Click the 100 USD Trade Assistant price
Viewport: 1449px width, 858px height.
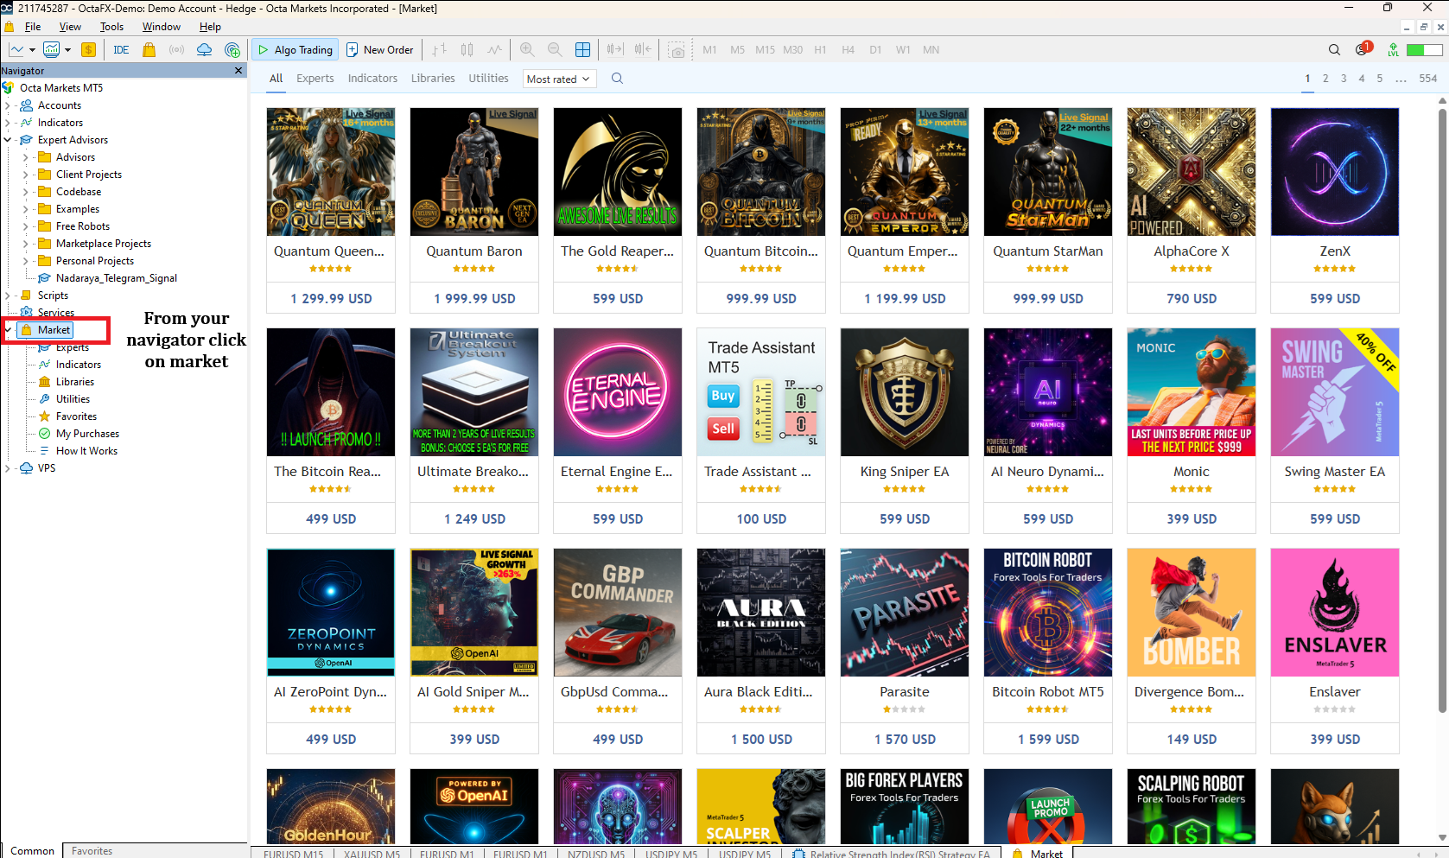tap(761, 518)
